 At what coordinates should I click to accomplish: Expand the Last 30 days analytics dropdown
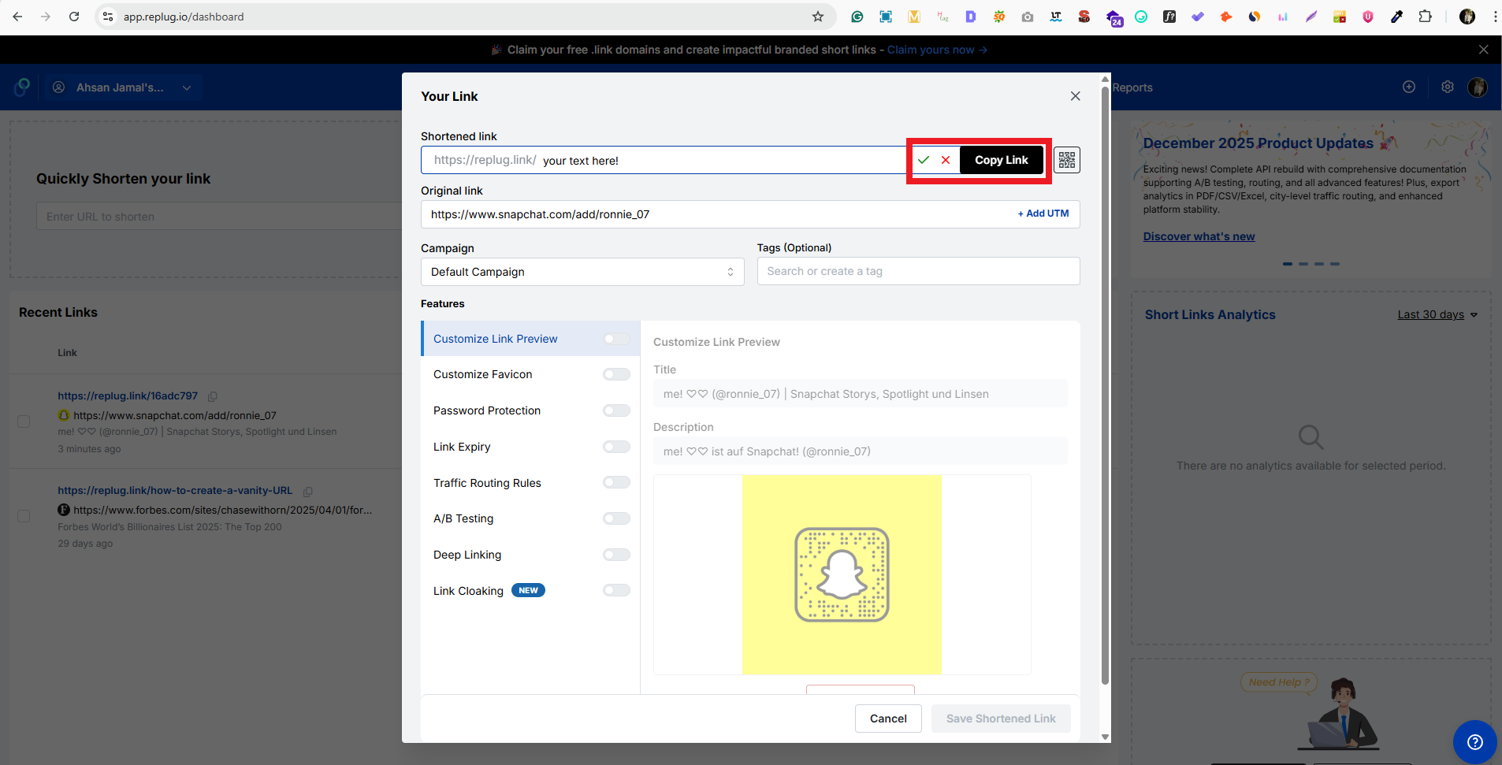1436,314
